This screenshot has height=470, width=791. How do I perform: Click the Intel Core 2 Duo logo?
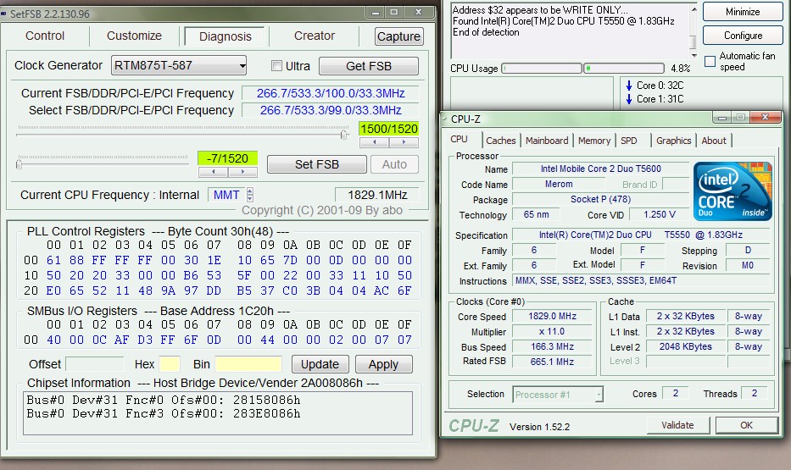733,191
